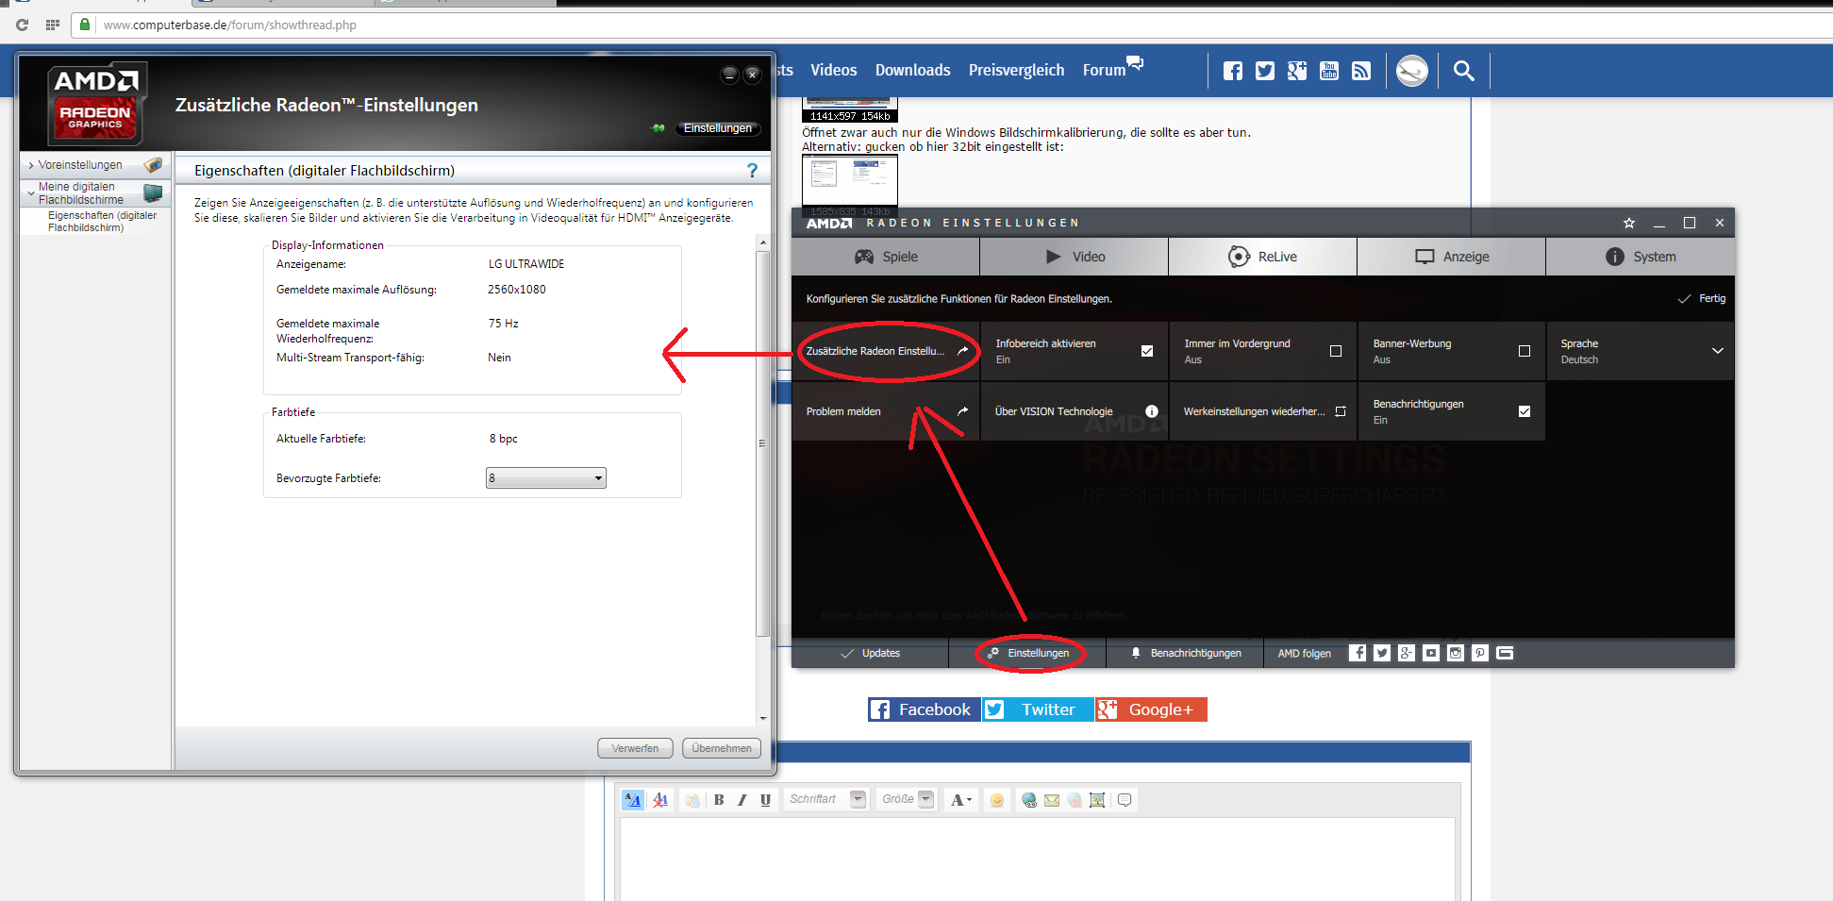Click Problem melden tile
This screenshot has height=901, width=1833.
(x=886, y=411)
